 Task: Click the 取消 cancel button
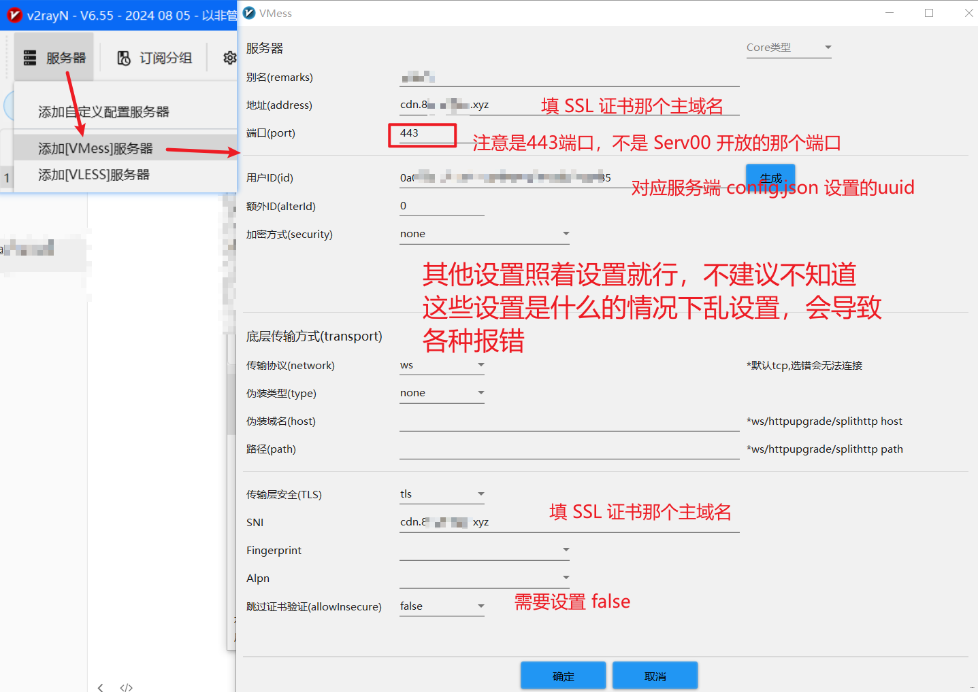pyautogui.click(x=655, y=676)
